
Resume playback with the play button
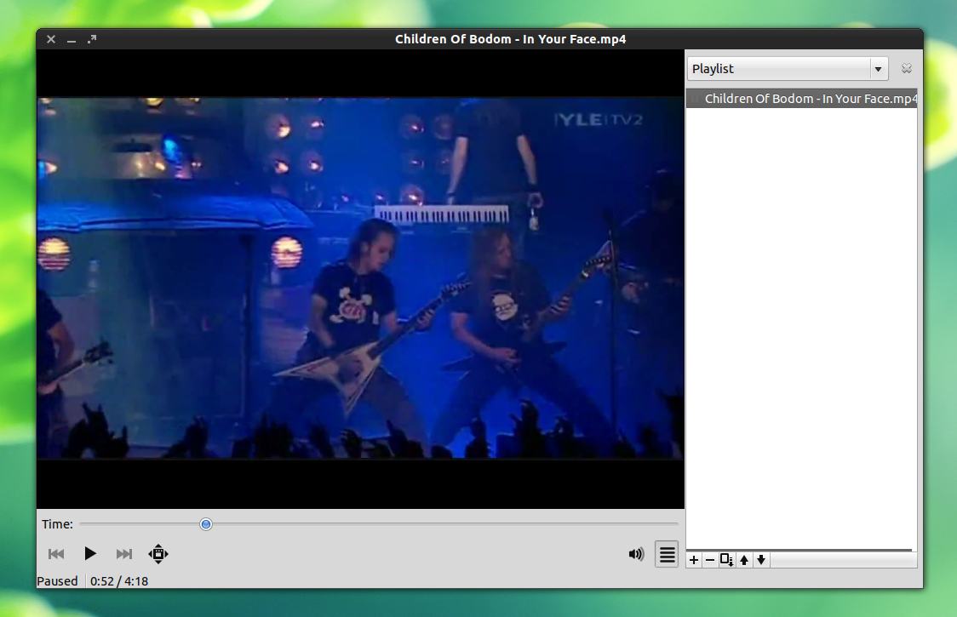coord(89,553)
